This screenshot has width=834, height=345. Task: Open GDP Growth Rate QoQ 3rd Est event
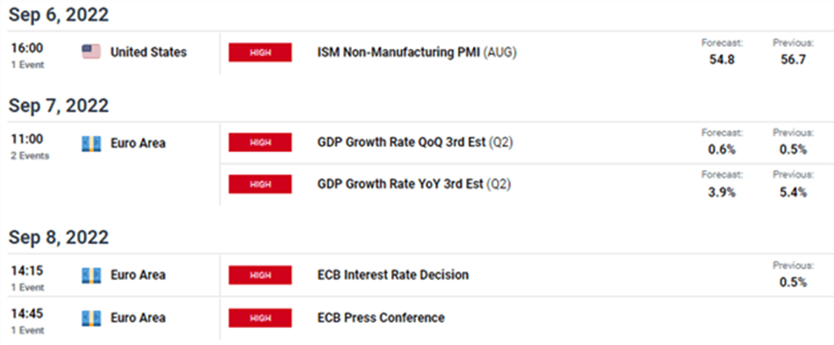click(416, 143)
